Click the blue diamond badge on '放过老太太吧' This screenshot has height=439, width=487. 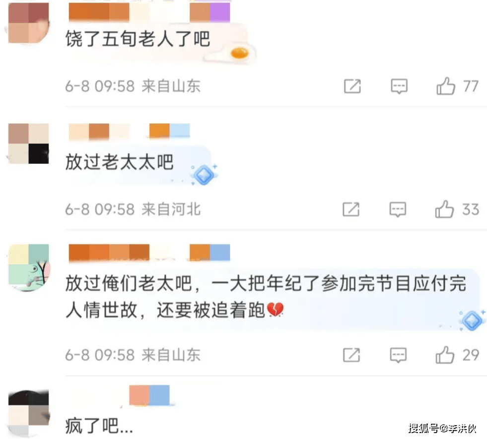(x=204, y=175)
